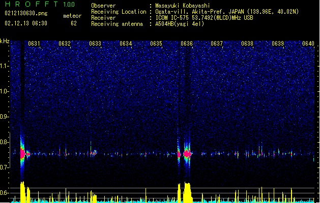The height and width of the screenshot is (203, 320).
Task: Click the kHz unit label
Action: coord(5,41)
